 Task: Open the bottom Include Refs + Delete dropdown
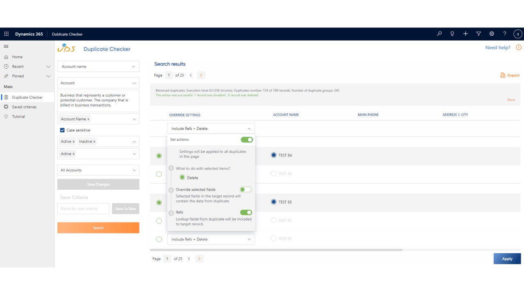[x=211, y=239]
